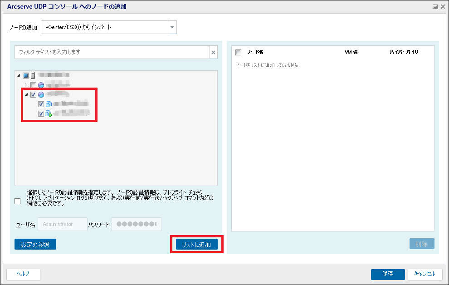Check the unchecked first ESX host checkbox

(33, 85)
